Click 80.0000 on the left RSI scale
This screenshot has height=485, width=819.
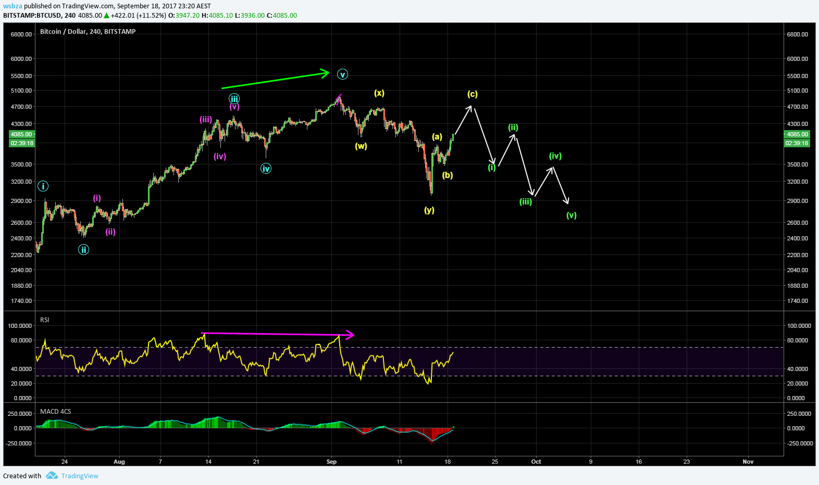(20, 340)
